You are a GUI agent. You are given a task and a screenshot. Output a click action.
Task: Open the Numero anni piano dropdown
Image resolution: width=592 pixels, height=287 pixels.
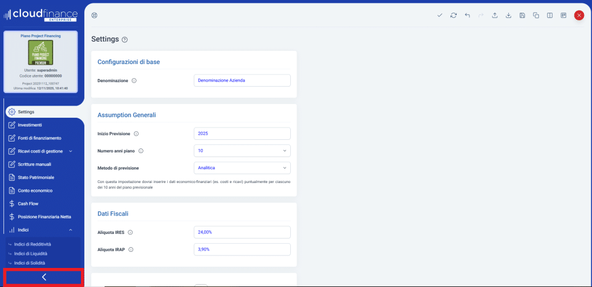242,151
